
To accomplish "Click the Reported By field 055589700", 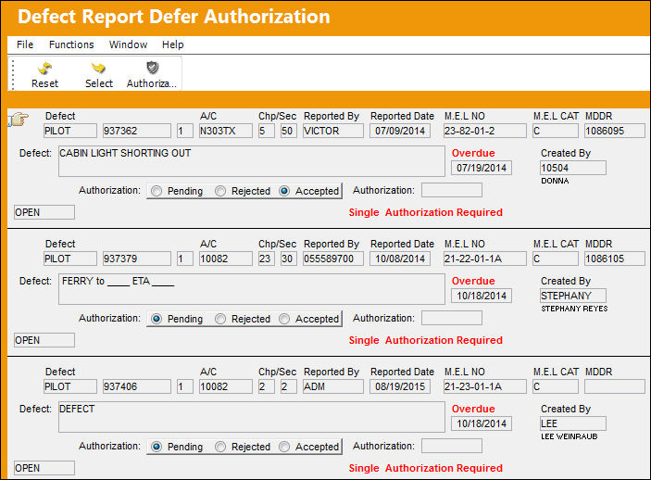I will (333, 259).
